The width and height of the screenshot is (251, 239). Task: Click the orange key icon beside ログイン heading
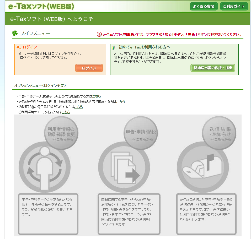[19, 47]
